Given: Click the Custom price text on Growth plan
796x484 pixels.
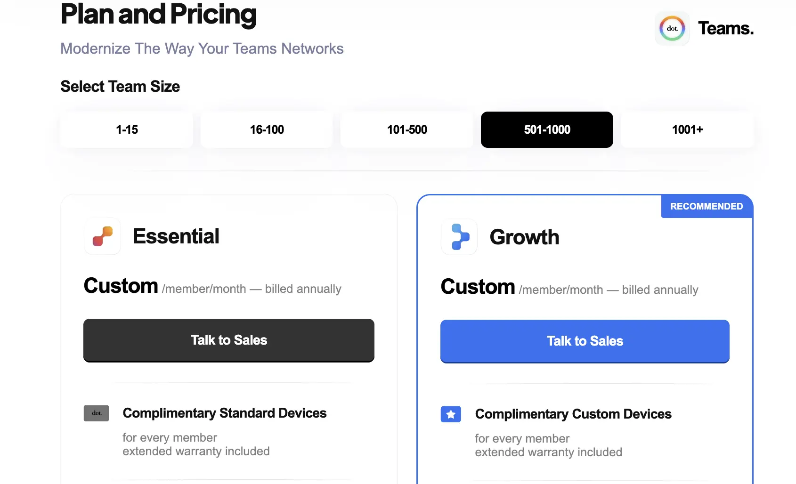Looking at the screenshot, I should 478,286.
